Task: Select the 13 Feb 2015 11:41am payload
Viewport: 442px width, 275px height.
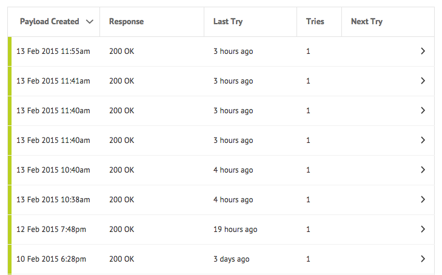Action: point(53,81)
